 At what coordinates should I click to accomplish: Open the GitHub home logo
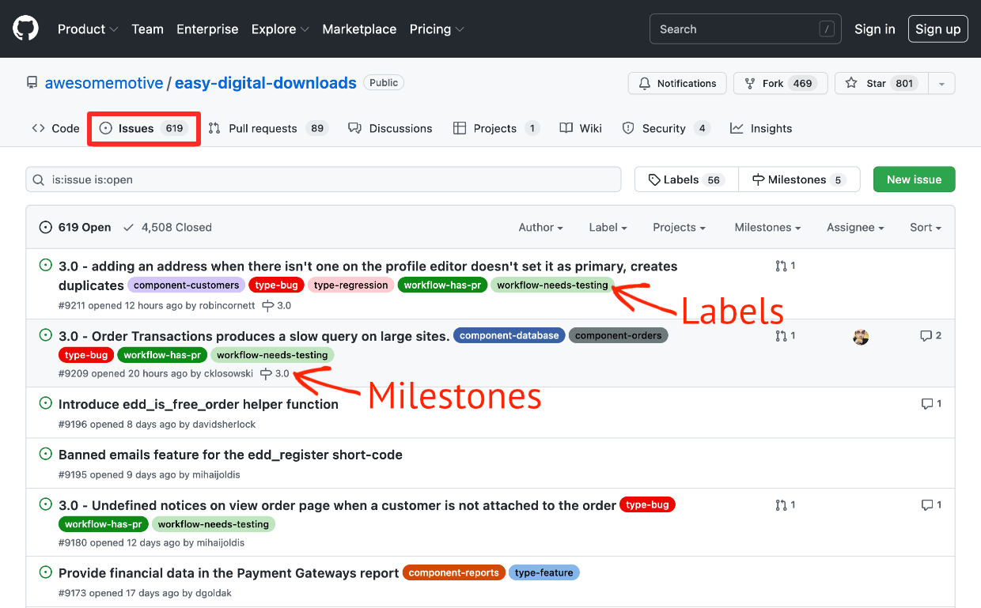(25, 29)
